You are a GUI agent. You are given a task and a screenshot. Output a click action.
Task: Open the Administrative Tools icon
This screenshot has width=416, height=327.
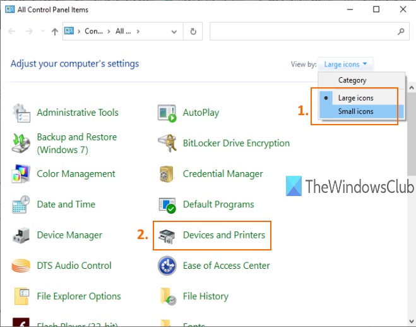(x=21, y=113)
